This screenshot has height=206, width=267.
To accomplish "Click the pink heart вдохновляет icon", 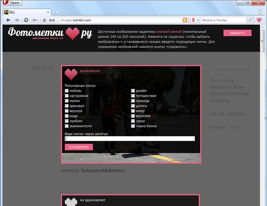I will [x=71, y=74].
